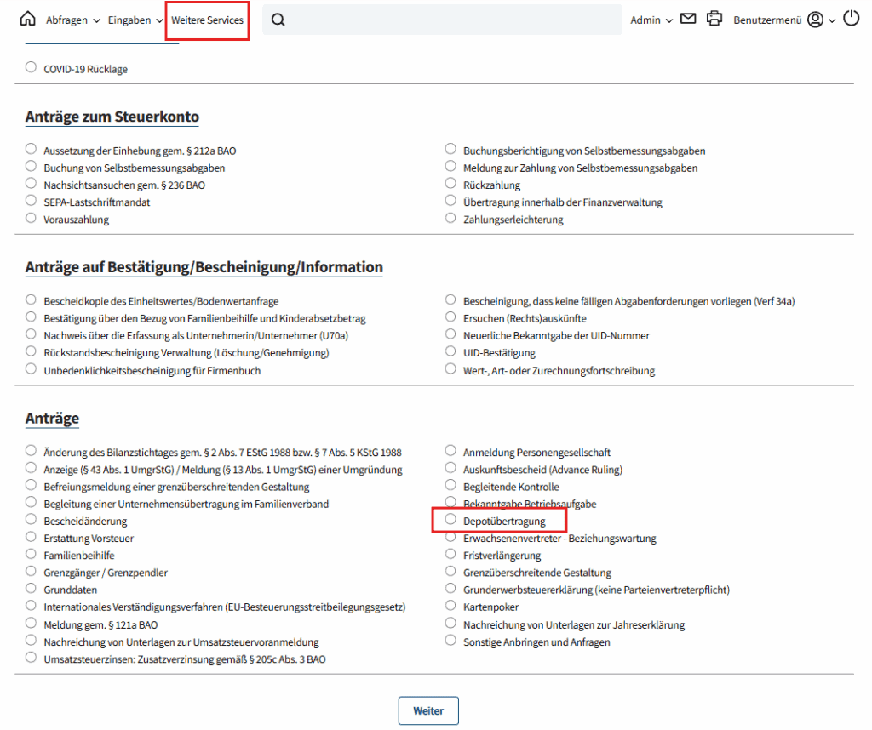Choose the SEPA-Lastschriftmandat option
The width and height of the screenshot is (872, 730).
(x=32, y=201)
